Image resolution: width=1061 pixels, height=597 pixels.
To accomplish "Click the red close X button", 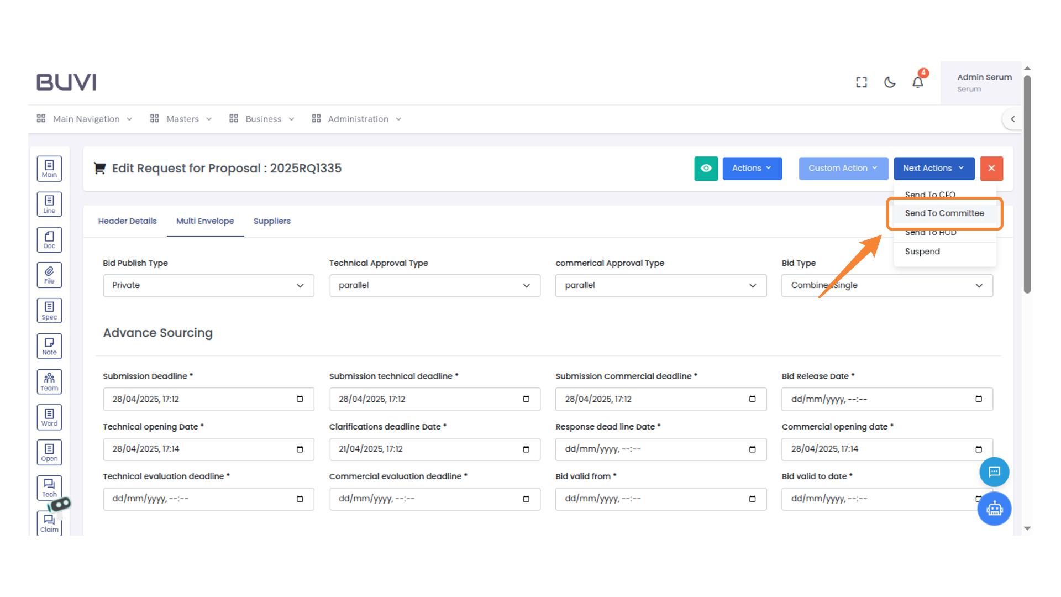I will 991,169.
